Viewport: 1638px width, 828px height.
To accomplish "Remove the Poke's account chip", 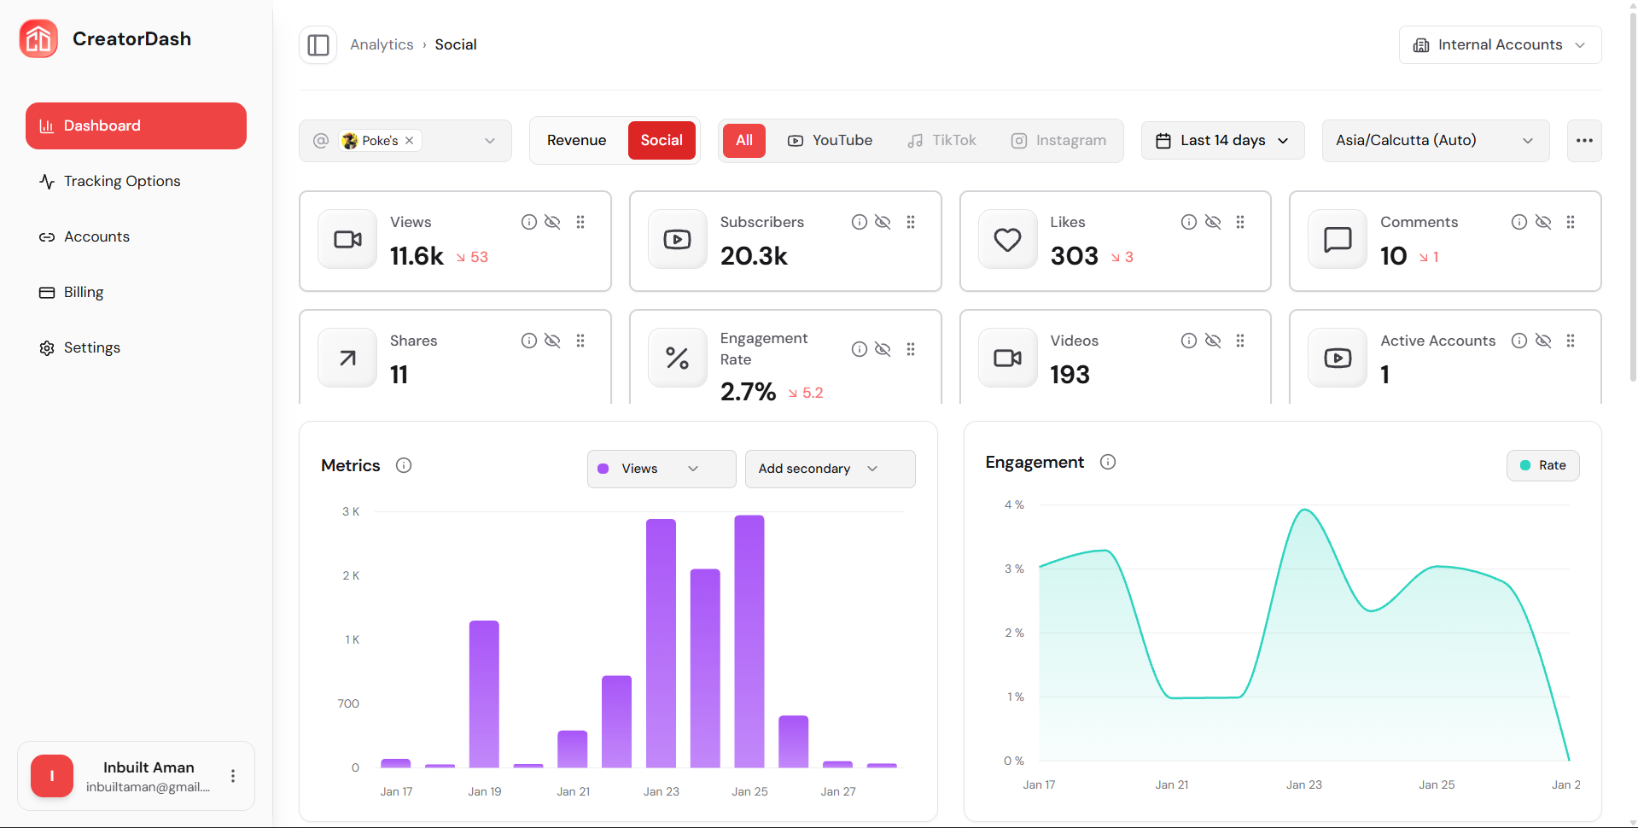I will pyautogui.click(x=410, y=141).
